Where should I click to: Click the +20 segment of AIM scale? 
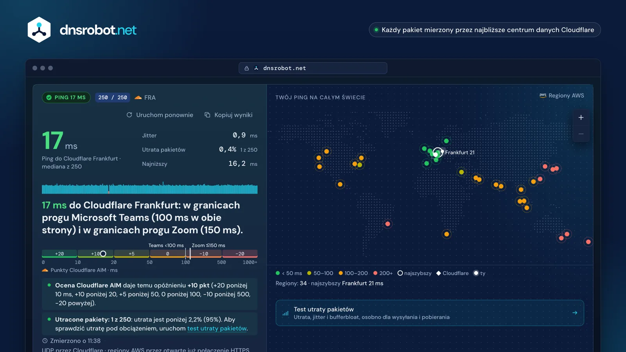pyautogui.click(x=59, y=254)
